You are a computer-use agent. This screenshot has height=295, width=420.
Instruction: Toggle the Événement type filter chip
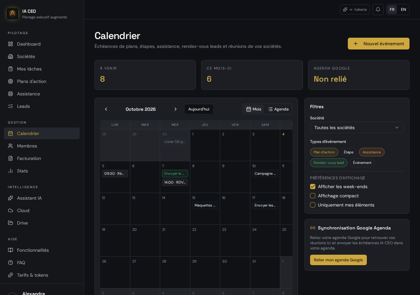(362, 163)
